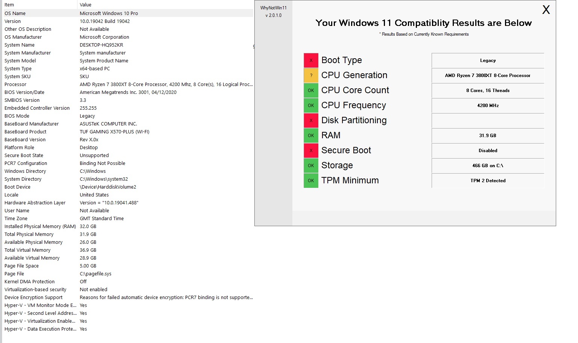The width and height of the screenshot is (578, 343).
Task: Click the green OK icon for Storage
Action: click(311, 165)
